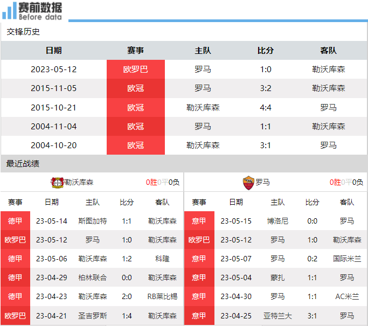Click the Bayer Leverkusen club crest
This screenshot has width=368, height=326.
click(58, 183)
